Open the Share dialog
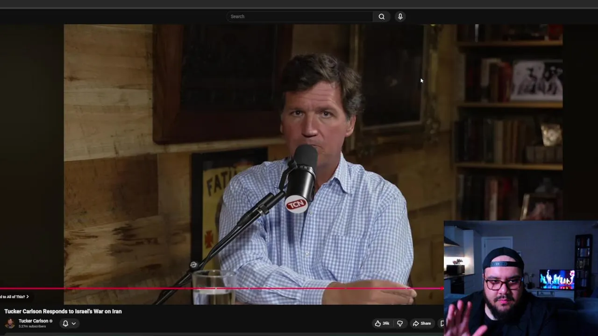 (422, 323)
